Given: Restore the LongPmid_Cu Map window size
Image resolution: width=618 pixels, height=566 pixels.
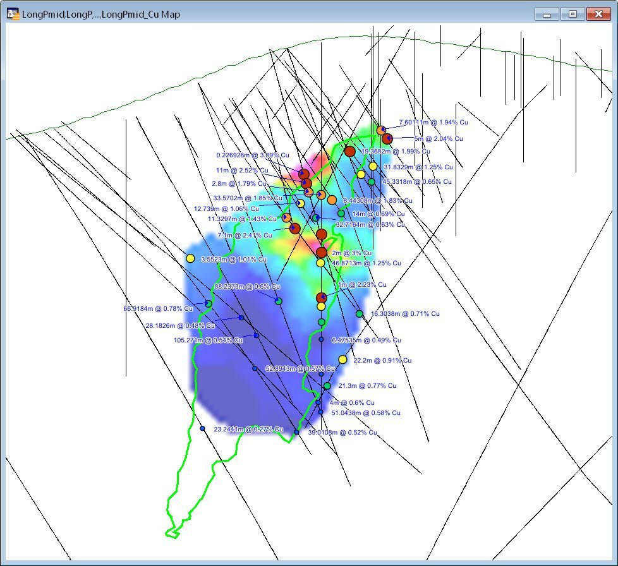Looking at the screenshot, I should pos(573,13).
